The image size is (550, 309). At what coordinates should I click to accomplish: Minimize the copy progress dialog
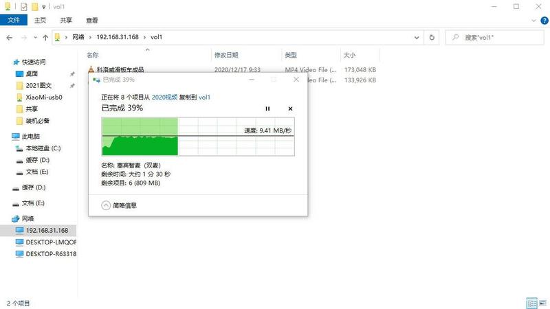click(252, 80)
